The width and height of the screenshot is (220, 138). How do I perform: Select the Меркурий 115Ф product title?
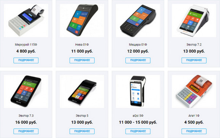26,44
